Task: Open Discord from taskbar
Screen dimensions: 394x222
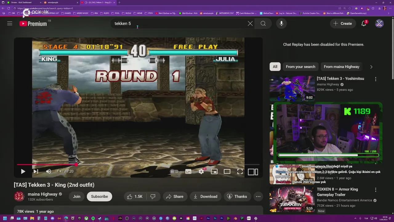Action: (x=52, y=218)
